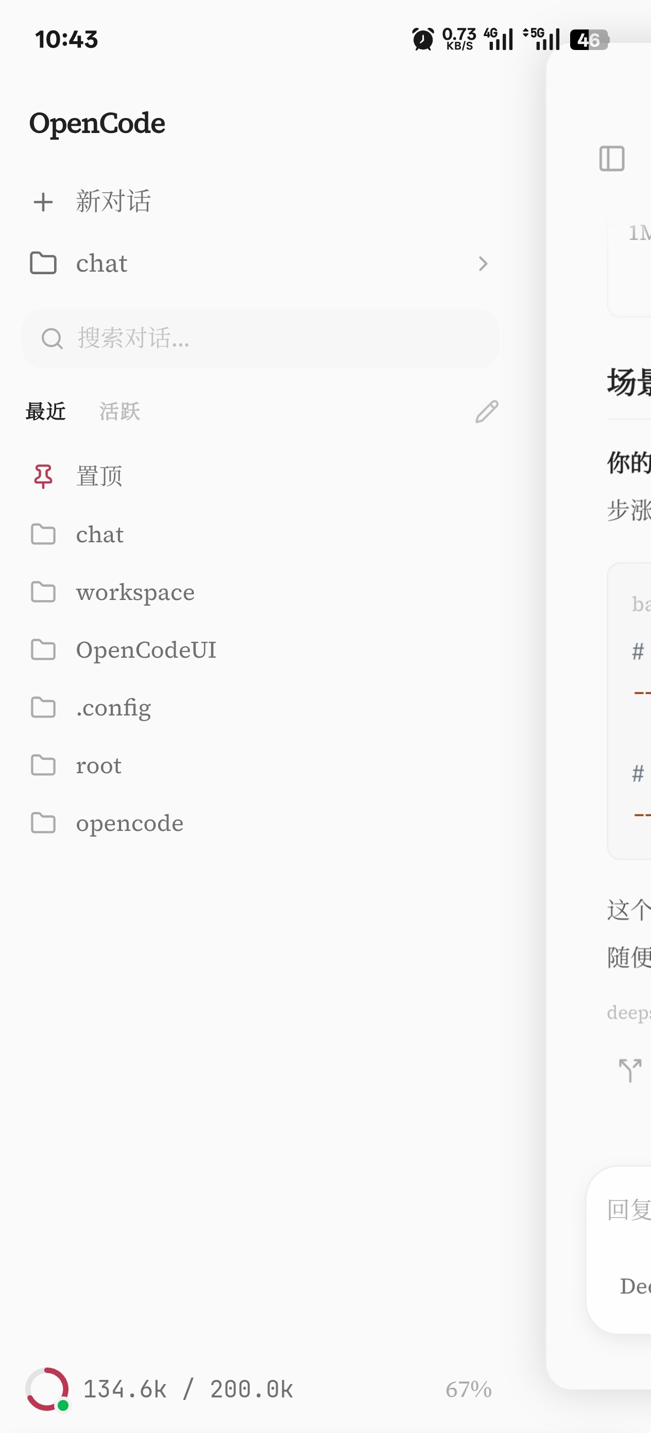Tap the 4G signal strength icon
Screen dimensions: 651x1433
[498, 39]
